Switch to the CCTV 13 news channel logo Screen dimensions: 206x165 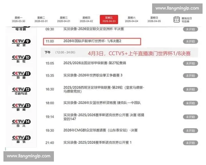(21, 107)
